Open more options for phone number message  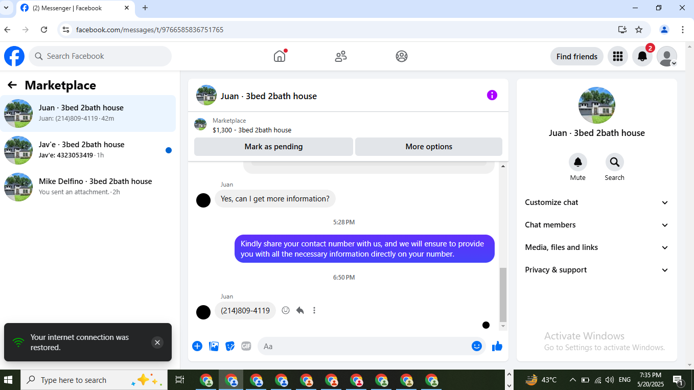pyautogui.click(x=314, y=310)
